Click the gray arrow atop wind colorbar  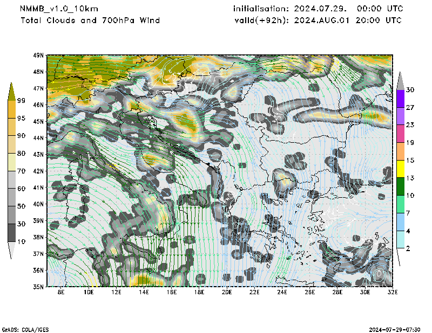[x=400, y=80]
